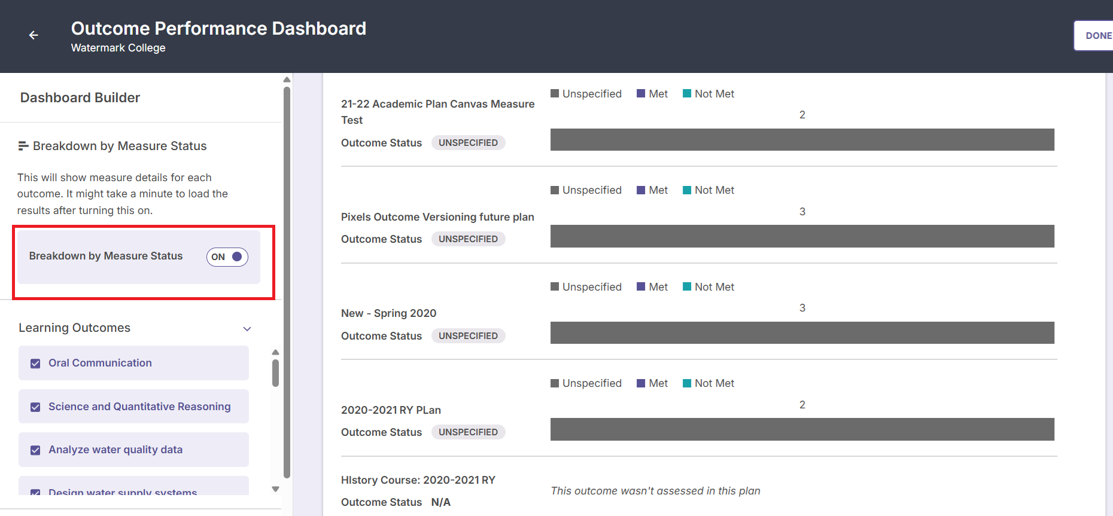Click N/A outcome status for HIstory Course
Image resolution: width=1113 pixels, height=516 pixels.
(441, 502)
